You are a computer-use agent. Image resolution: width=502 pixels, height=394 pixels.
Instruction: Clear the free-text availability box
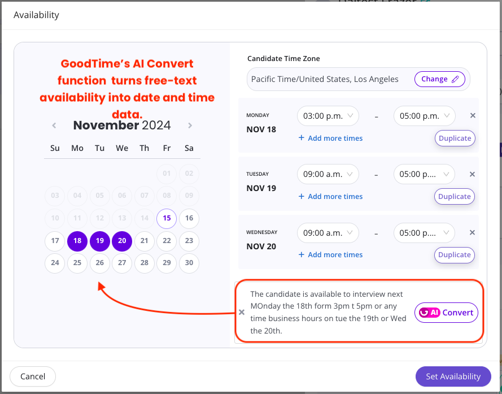[x=242, y=312]
